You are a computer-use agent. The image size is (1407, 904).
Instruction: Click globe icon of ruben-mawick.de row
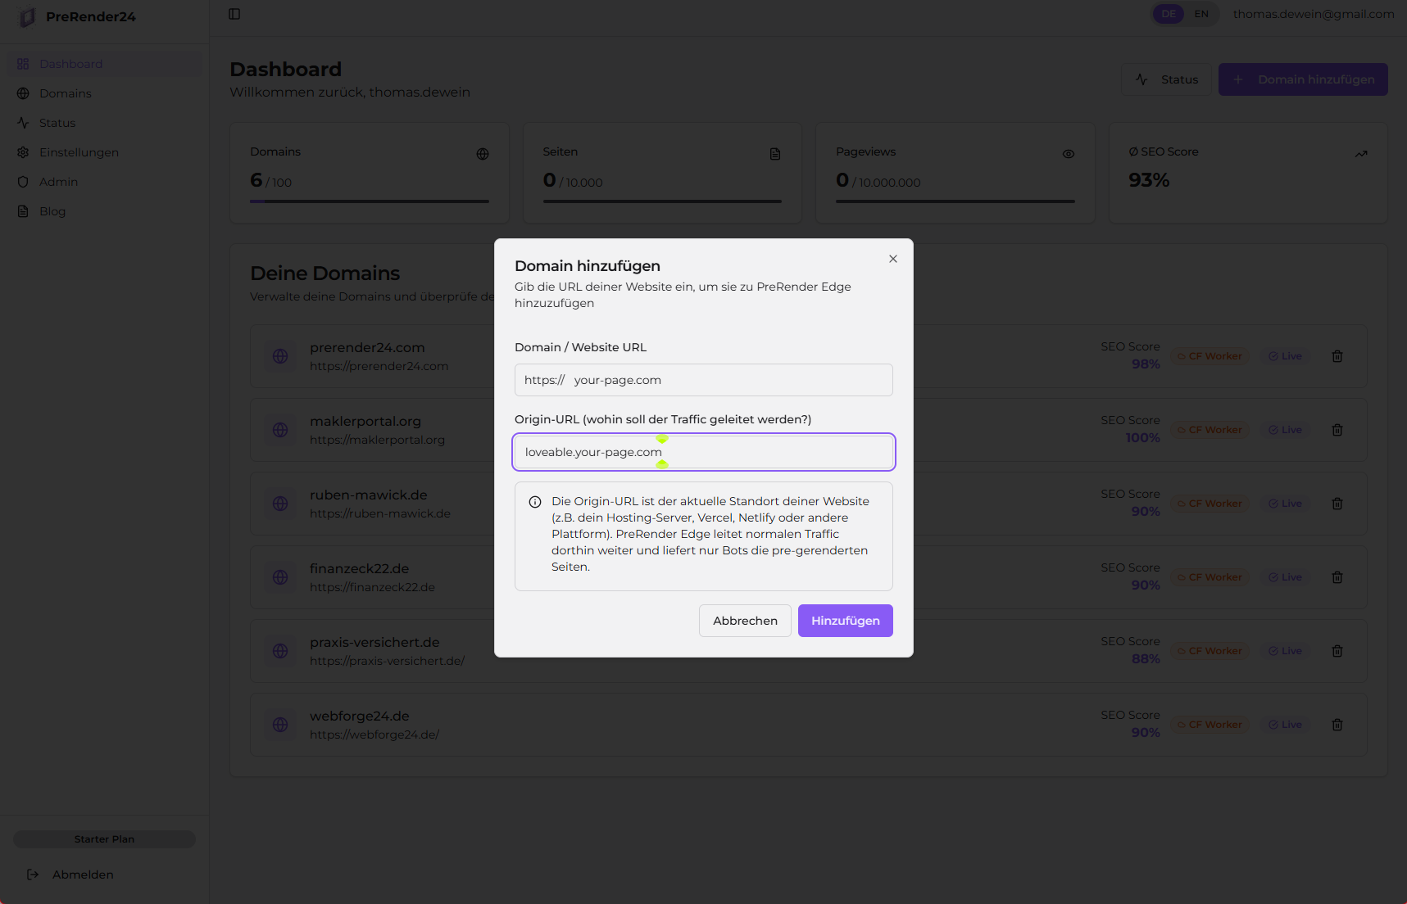click(280, 504)
